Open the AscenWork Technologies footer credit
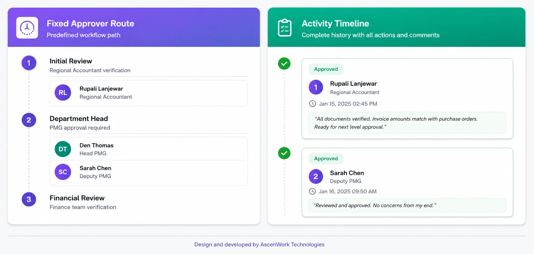 pos(259,244)
